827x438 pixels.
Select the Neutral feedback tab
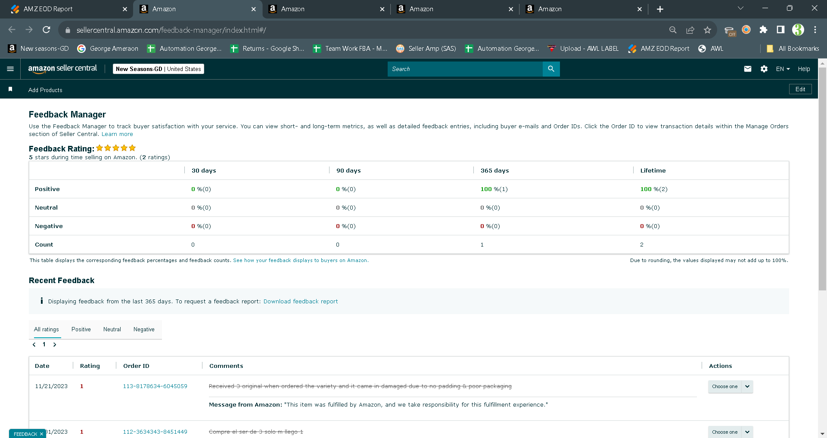112,330
